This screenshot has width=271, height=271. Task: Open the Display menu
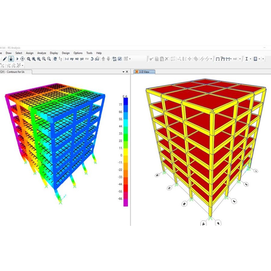click(x=54, y=53)
